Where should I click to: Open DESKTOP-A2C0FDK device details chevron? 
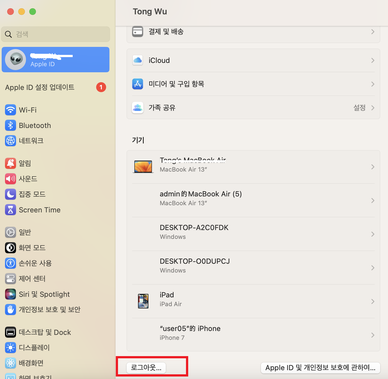[x=373, y=234]
